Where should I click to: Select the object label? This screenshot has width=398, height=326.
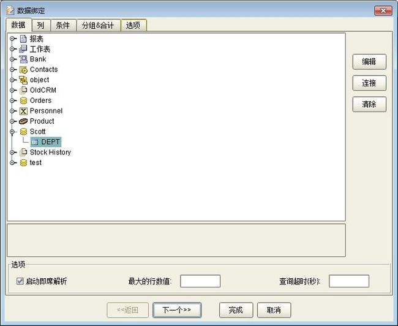tap(39, 80)
